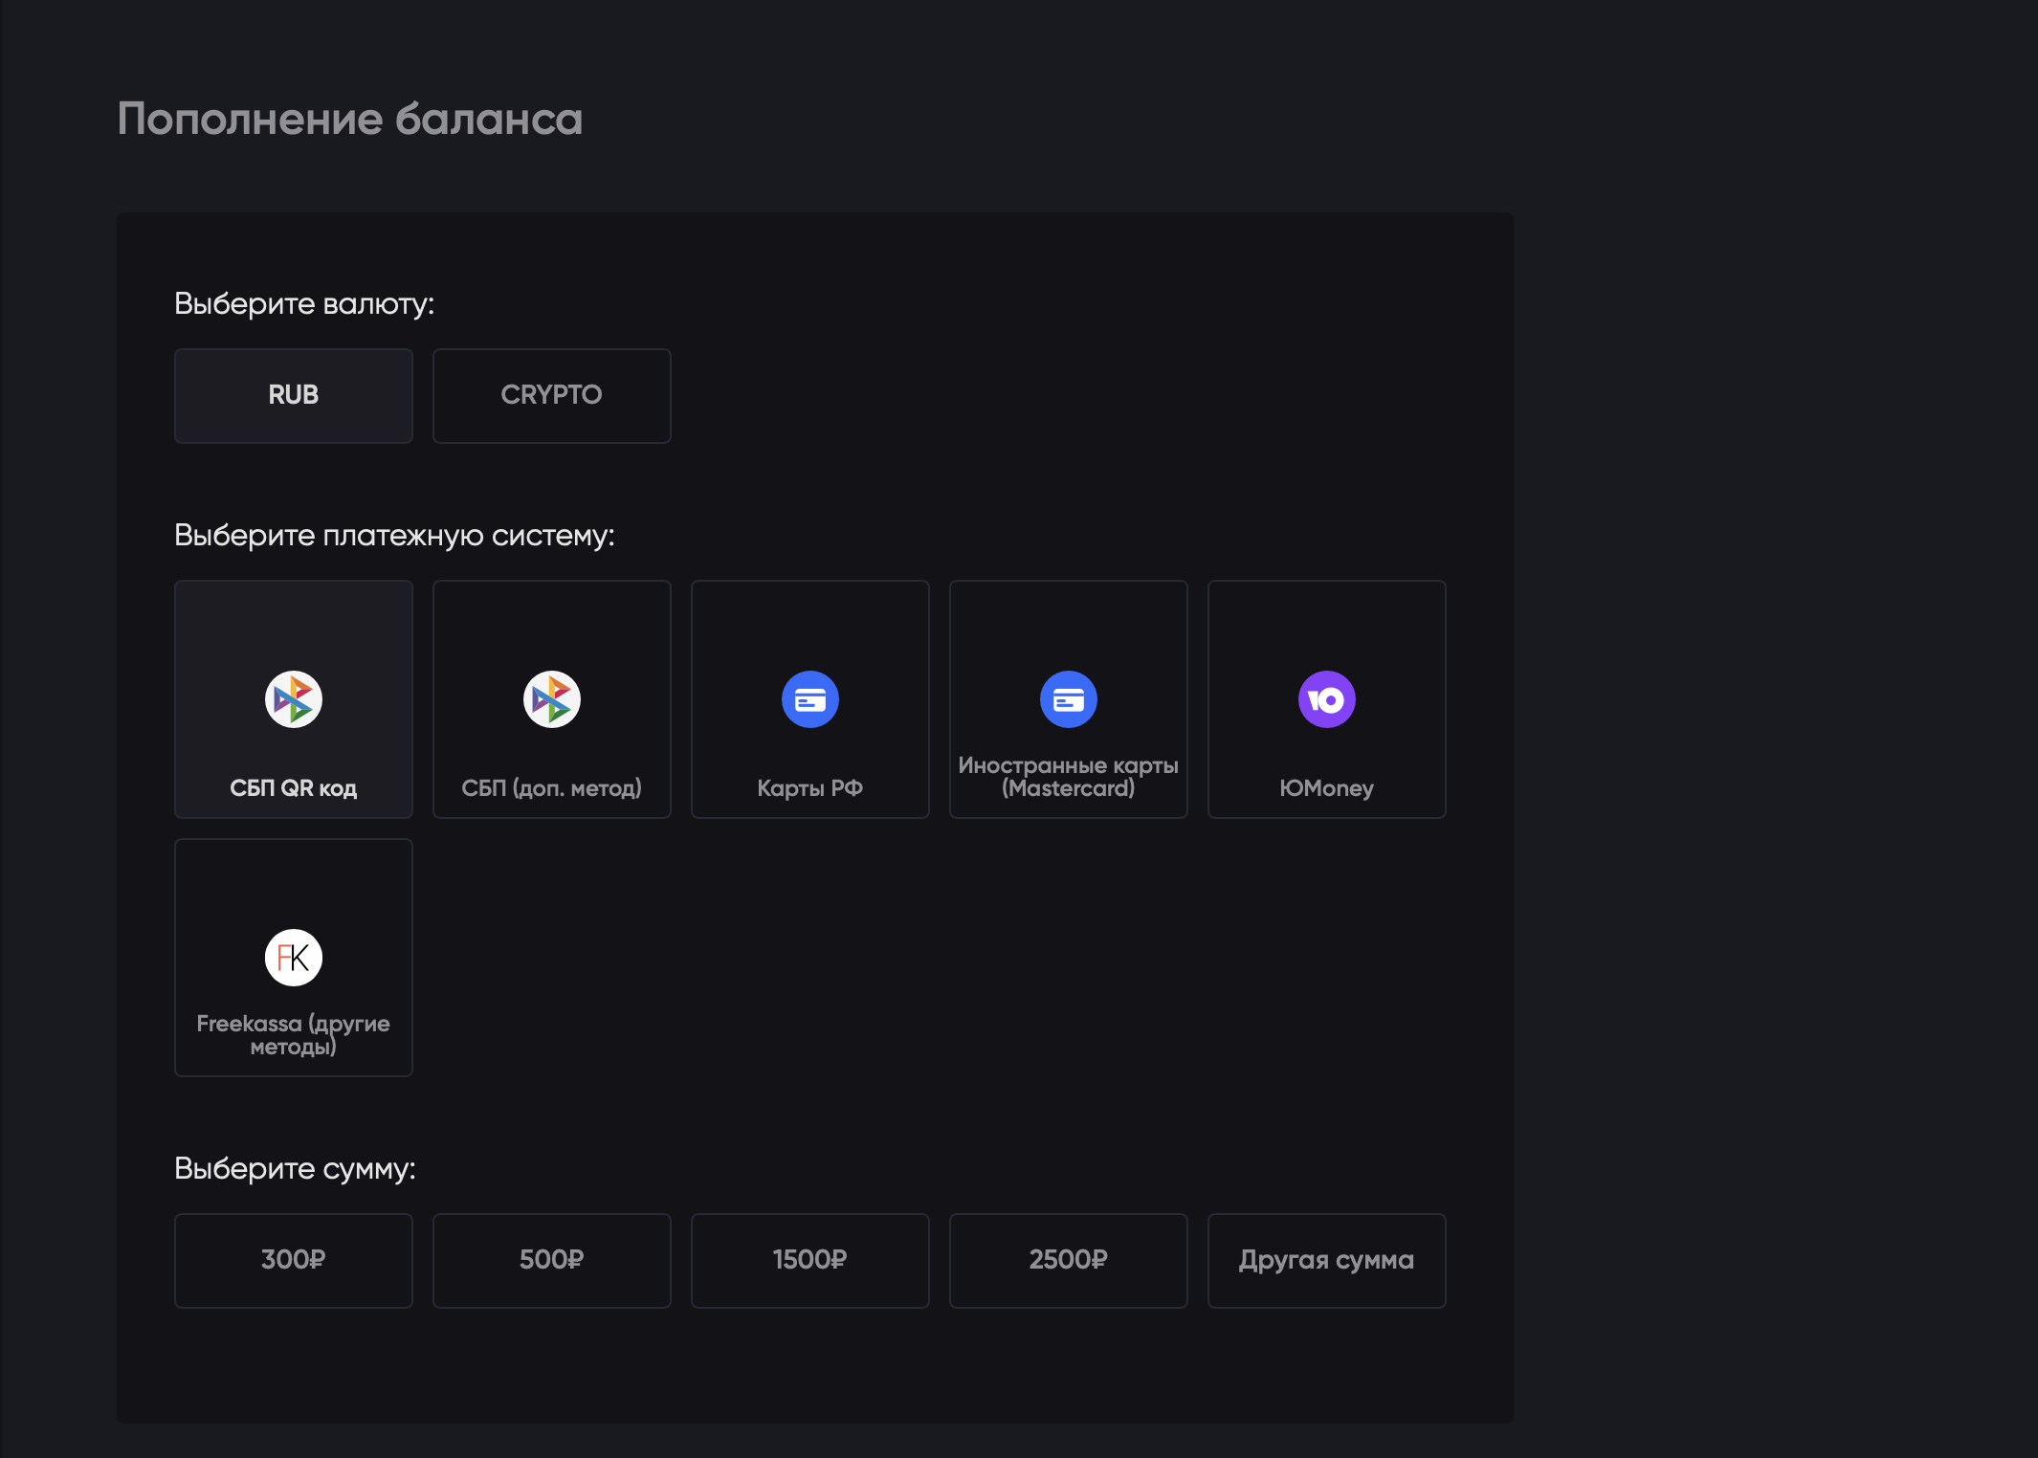This screenshot has width=2038, height=1458.
Task: Choose the 300₽ amount
Action: tap(294, 1260)
